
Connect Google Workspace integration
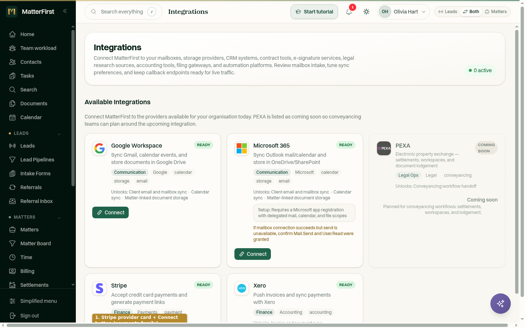click(x=110, y=212)
